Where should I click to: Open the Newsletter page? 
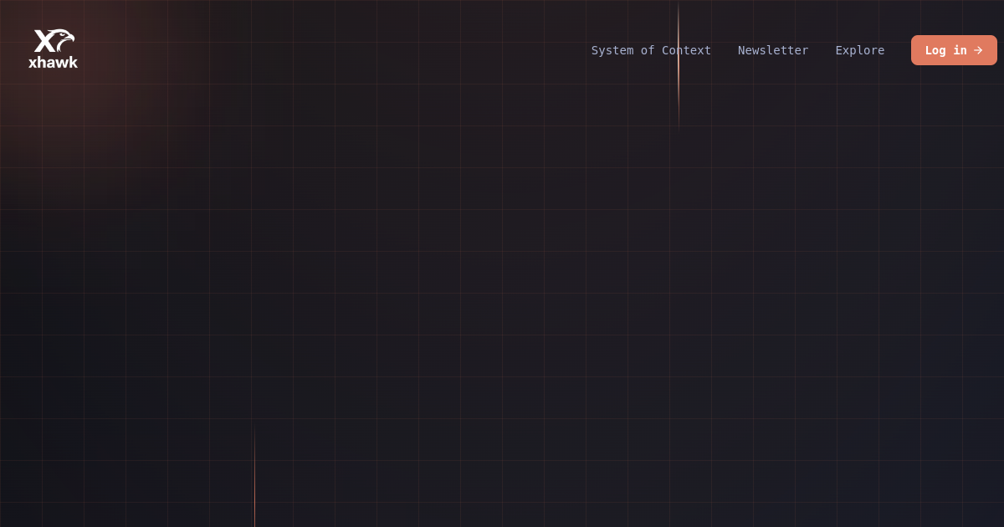pos(773,50)
